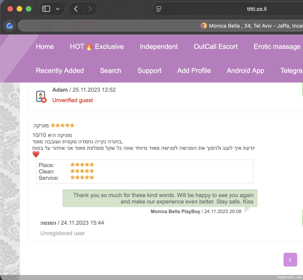This screenshot has width=303, height=280.
Task: Open the Support page
Action: (149, 70)
